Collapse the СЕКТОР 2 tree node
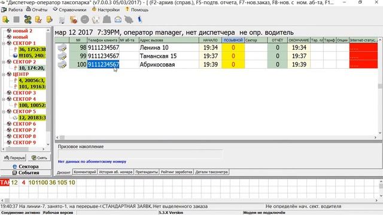Screen dimensions: 383x215 click(x=4, y=62)
